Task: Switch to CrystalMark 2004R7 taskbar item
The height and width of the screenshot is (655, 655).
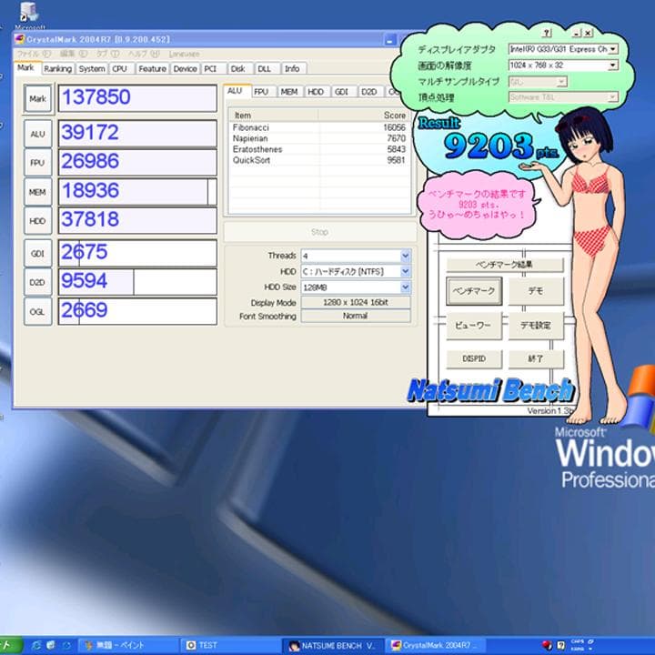Action: pos(435,645)
